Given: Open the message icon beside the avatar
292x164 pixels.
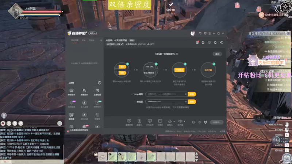Looking at the screenshot, I should coord(200,34).
